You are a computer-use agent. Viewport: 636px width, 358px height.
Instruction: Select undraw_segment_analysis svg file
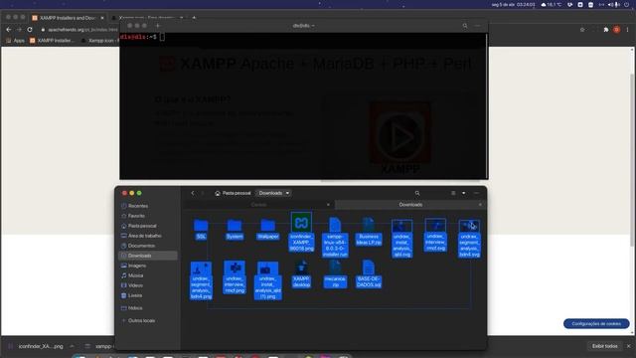point(469,239)
